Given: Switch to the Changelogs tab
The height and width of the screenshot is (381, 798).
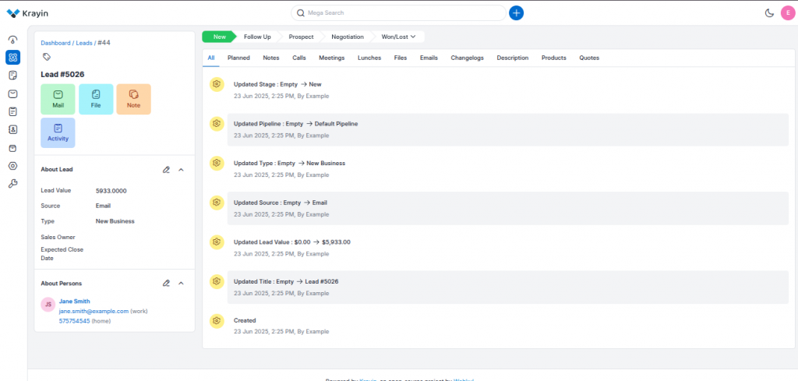Looking at the screenshot, I should point(468,58).
